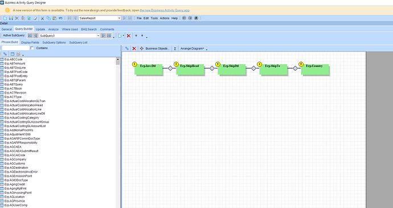Toggle the Contains checkbox
This screenshot has height=208, width=393.
point(32,48)
